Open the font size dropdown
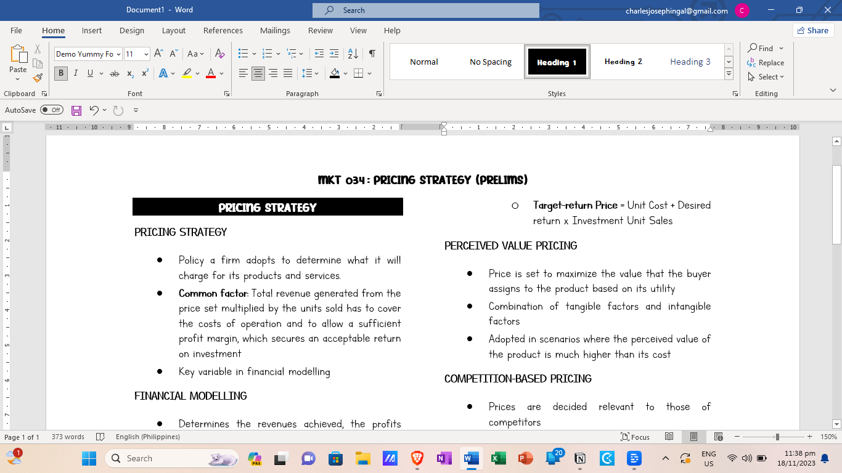 (x=146, y=54)
